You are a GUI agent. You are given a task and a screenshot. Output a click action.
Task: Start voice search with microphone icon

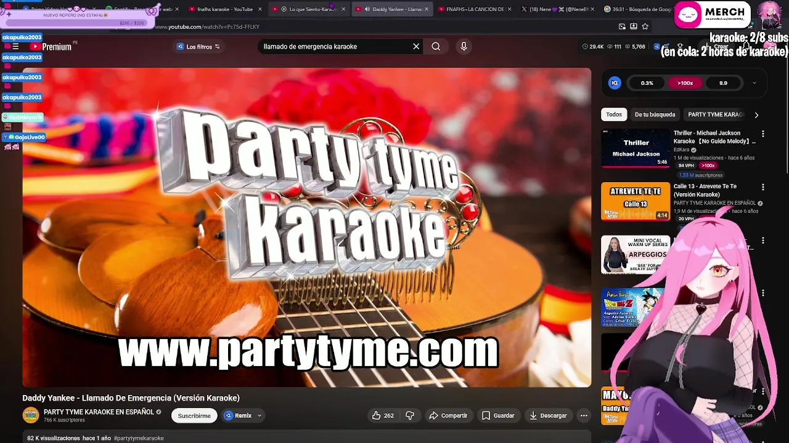pos(464,46)
